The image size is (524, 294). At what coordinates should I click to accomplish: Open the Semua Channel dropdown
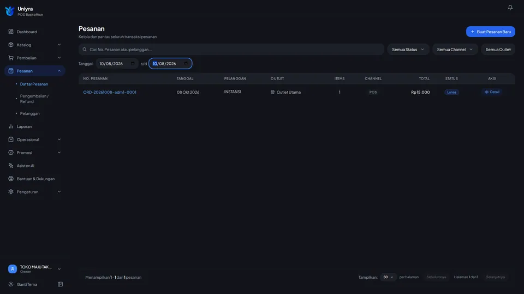(x=455, y=50)
